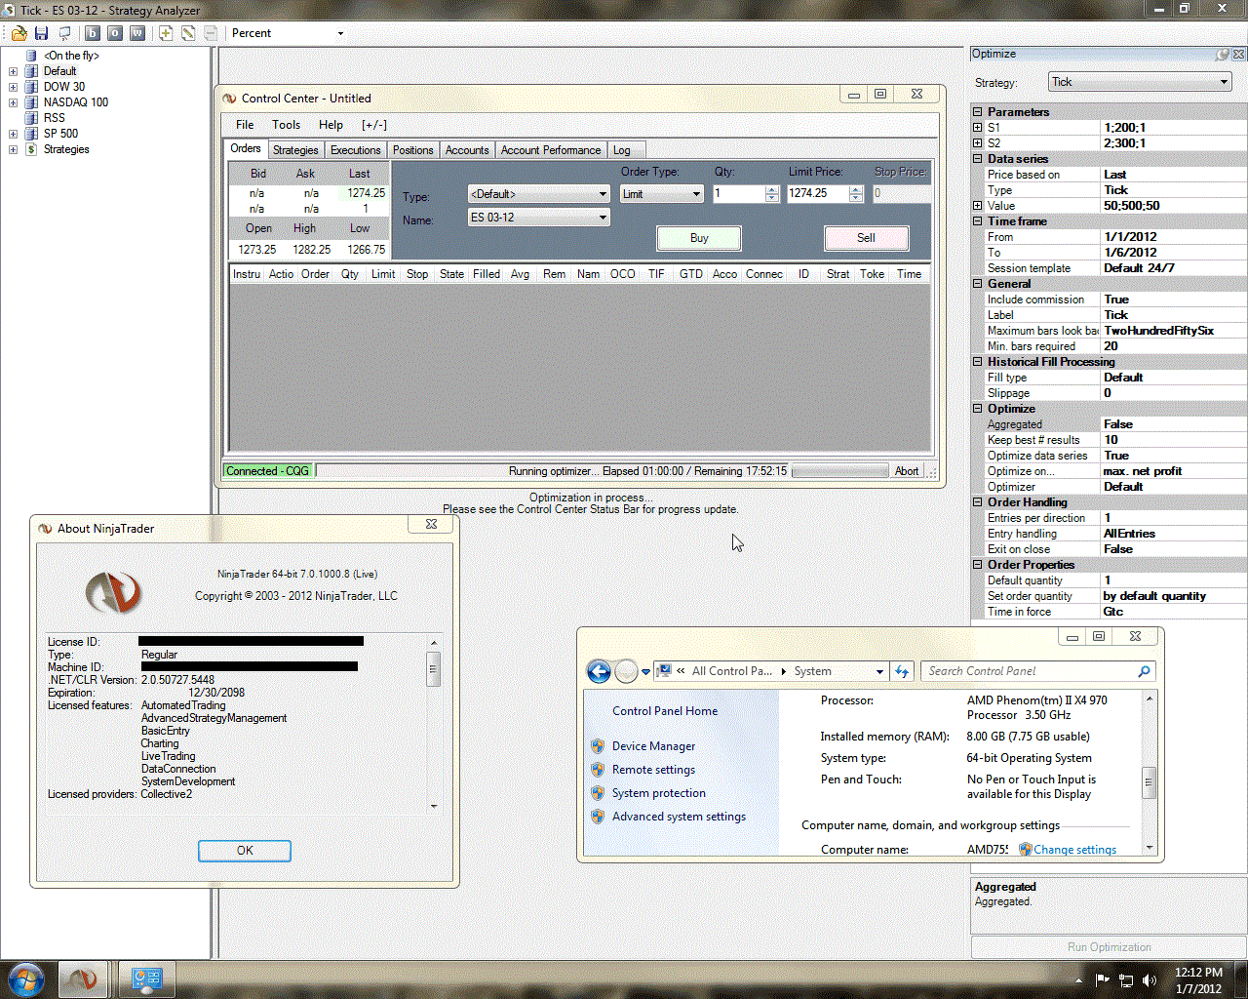Open the Order Type dropdown set to Limit
This screenshot has width=1248, height=999.
pos(662,194)
